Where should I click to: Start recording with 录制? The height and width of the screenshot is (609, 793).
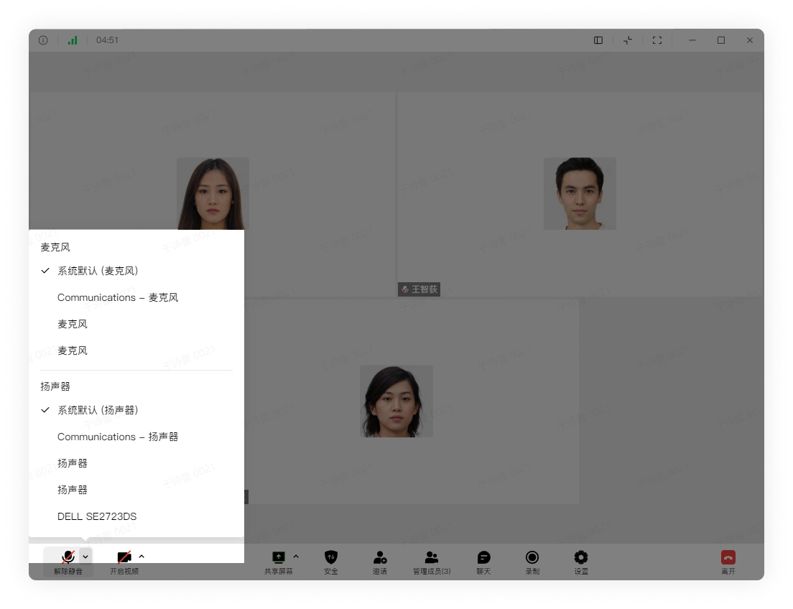(x=532, y=562)
